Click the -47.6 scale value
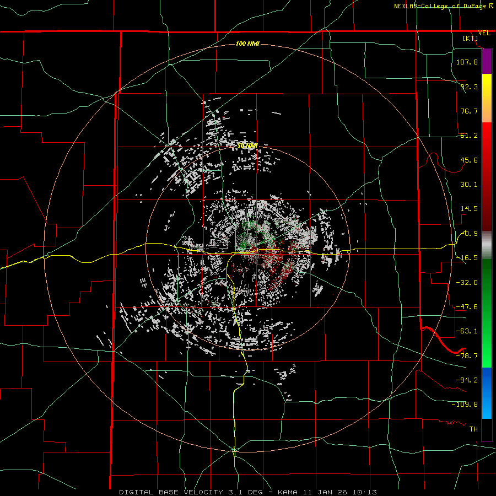Image resolution: width=496 pixels, height=496 pixels. tap(467, 307)
